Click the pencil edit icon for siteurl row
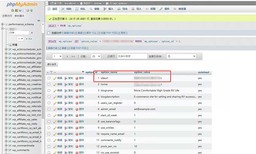The width and height of the screenshot is (256, 154). pos(55,78)
